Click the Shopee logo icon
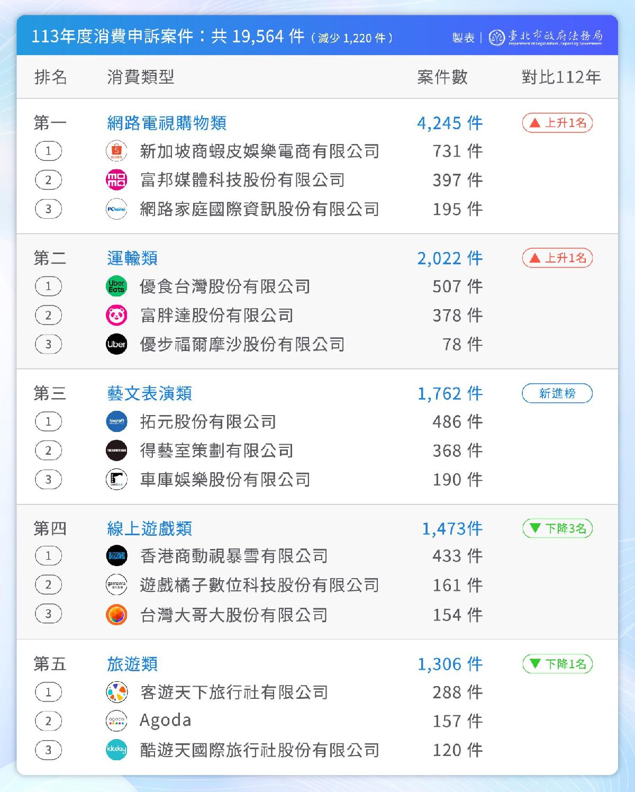 point(116,151)
